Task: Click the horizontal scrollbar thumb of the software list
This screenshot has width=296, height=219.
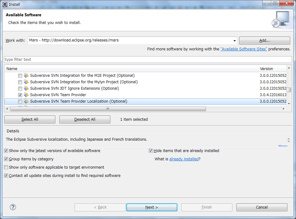Action: pyautogui.click(x=108, y=109)
